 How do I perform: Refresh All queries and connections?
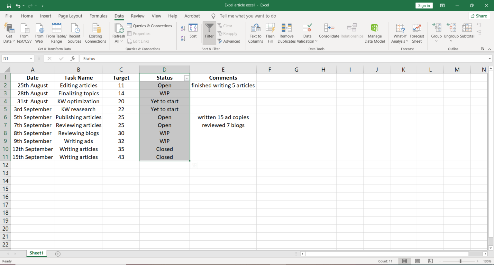point(118,33)
